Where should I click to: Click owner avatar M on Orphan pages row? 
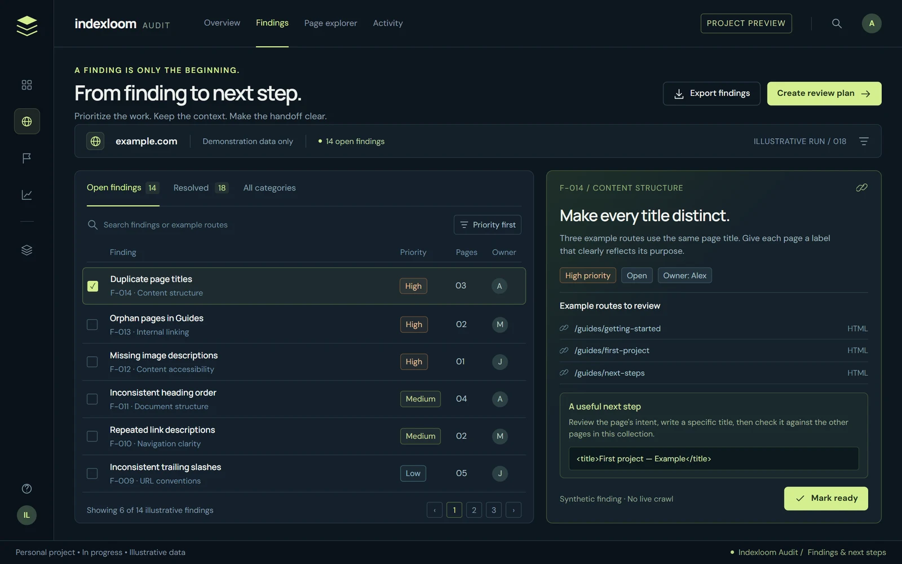[x=499, y=324]
